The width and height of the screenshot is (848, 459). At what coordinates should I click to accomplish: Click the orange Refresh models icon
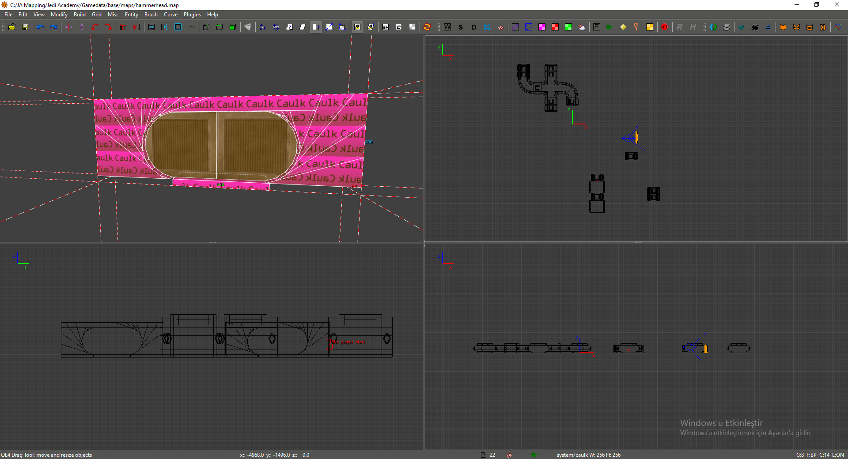click(x=427, y=27)
